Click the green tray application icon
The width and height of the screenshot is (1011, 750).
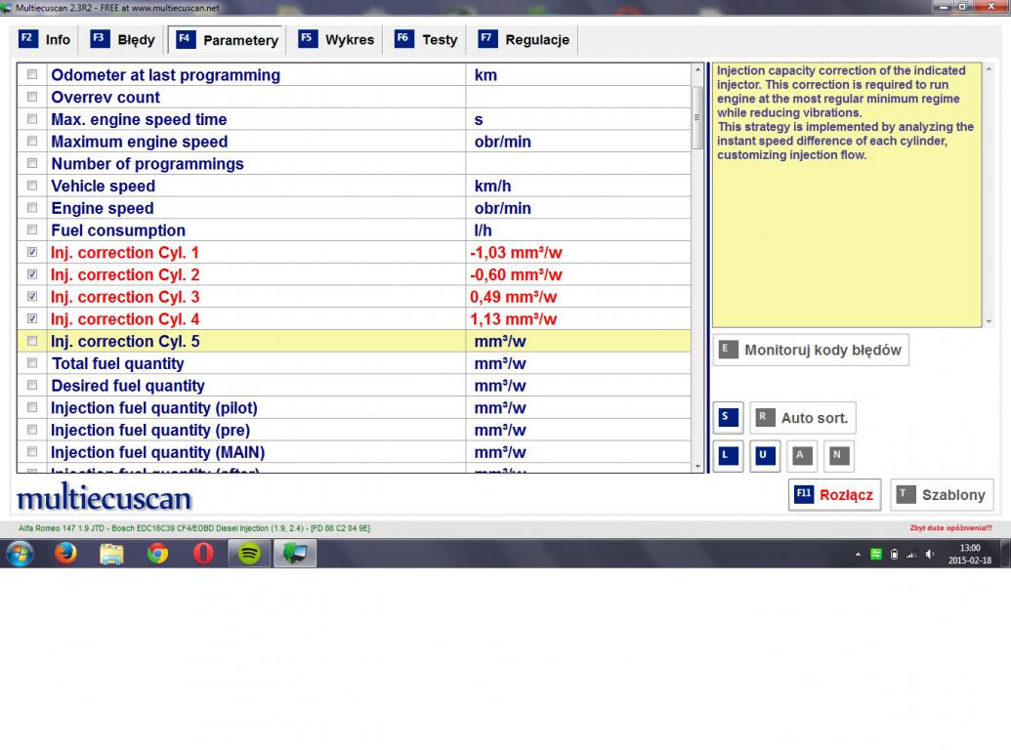(x=875, y=554)
